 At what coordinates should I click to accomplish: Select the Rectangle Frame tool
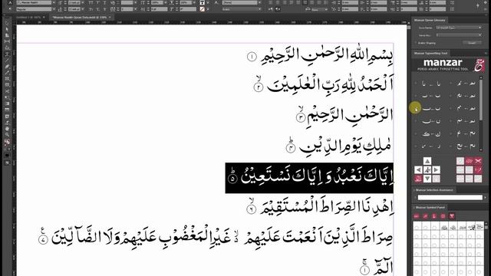tap(7, 78)
